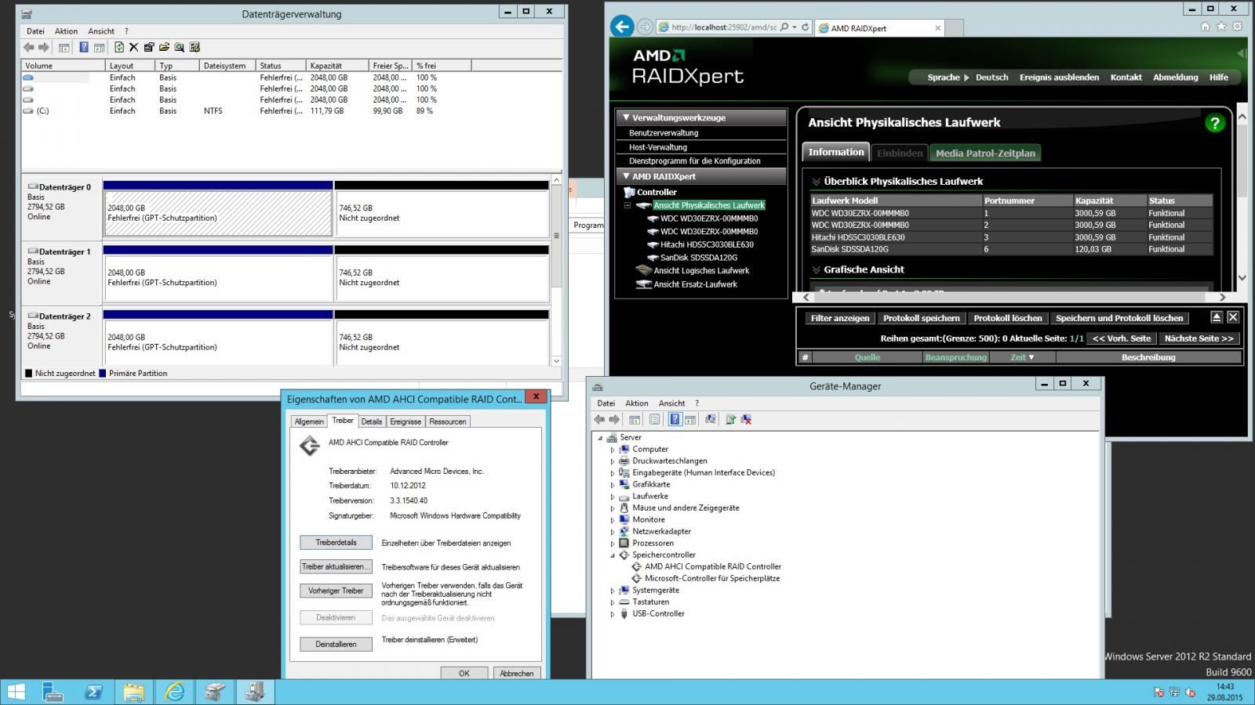Open the Ansicht menu in Geräte-Manager

point(671,403)
